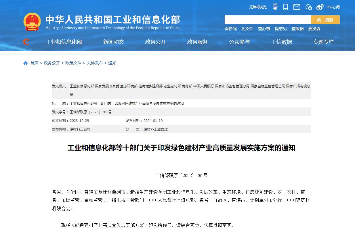Click 通知 in the breadcrumb
Viewport: 355px width, 234px height.
pos(112,63)
